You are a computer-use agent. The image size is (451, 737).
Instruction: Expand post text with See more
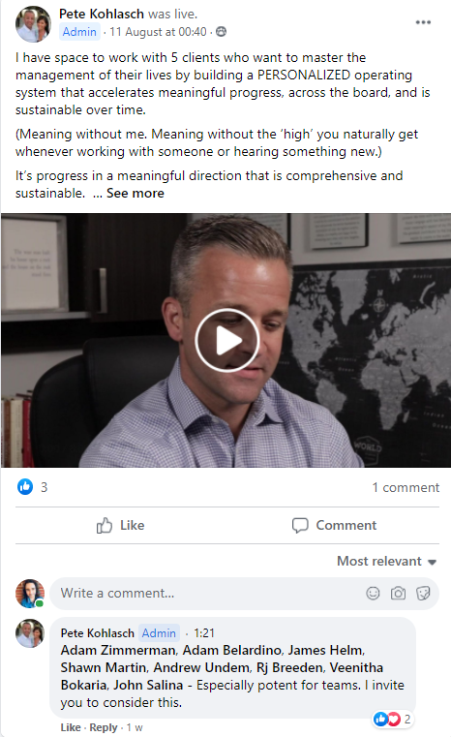tap(135, 193)
